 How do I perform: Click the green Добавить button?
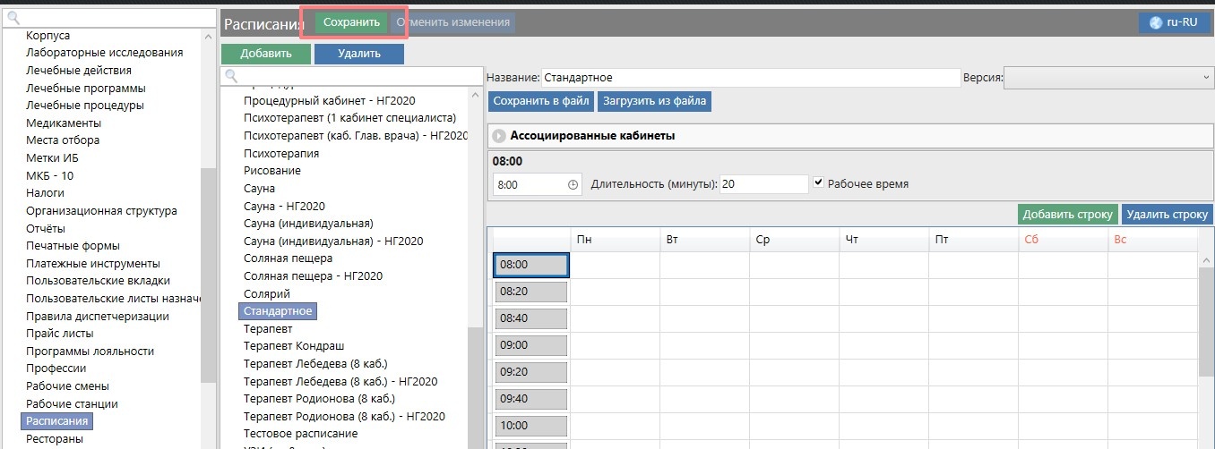pos(265,54)
